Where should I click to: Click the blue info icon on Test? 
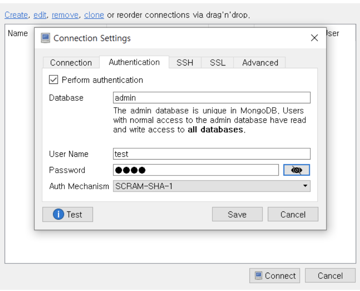(x=58, y=215)
